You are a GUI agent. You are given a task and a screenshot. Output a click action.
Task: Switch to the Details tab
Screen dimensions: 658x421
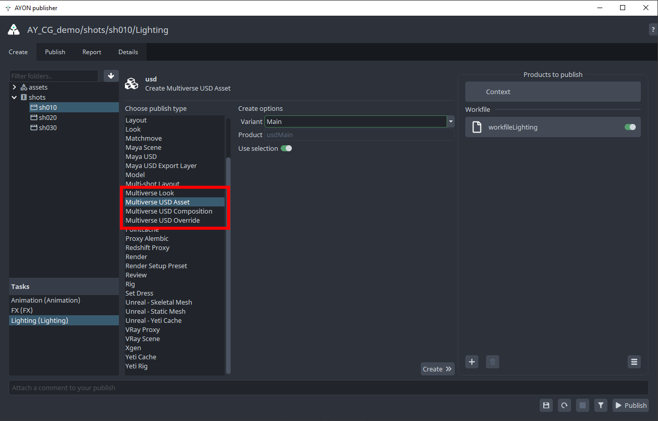(x=128, y=52)
